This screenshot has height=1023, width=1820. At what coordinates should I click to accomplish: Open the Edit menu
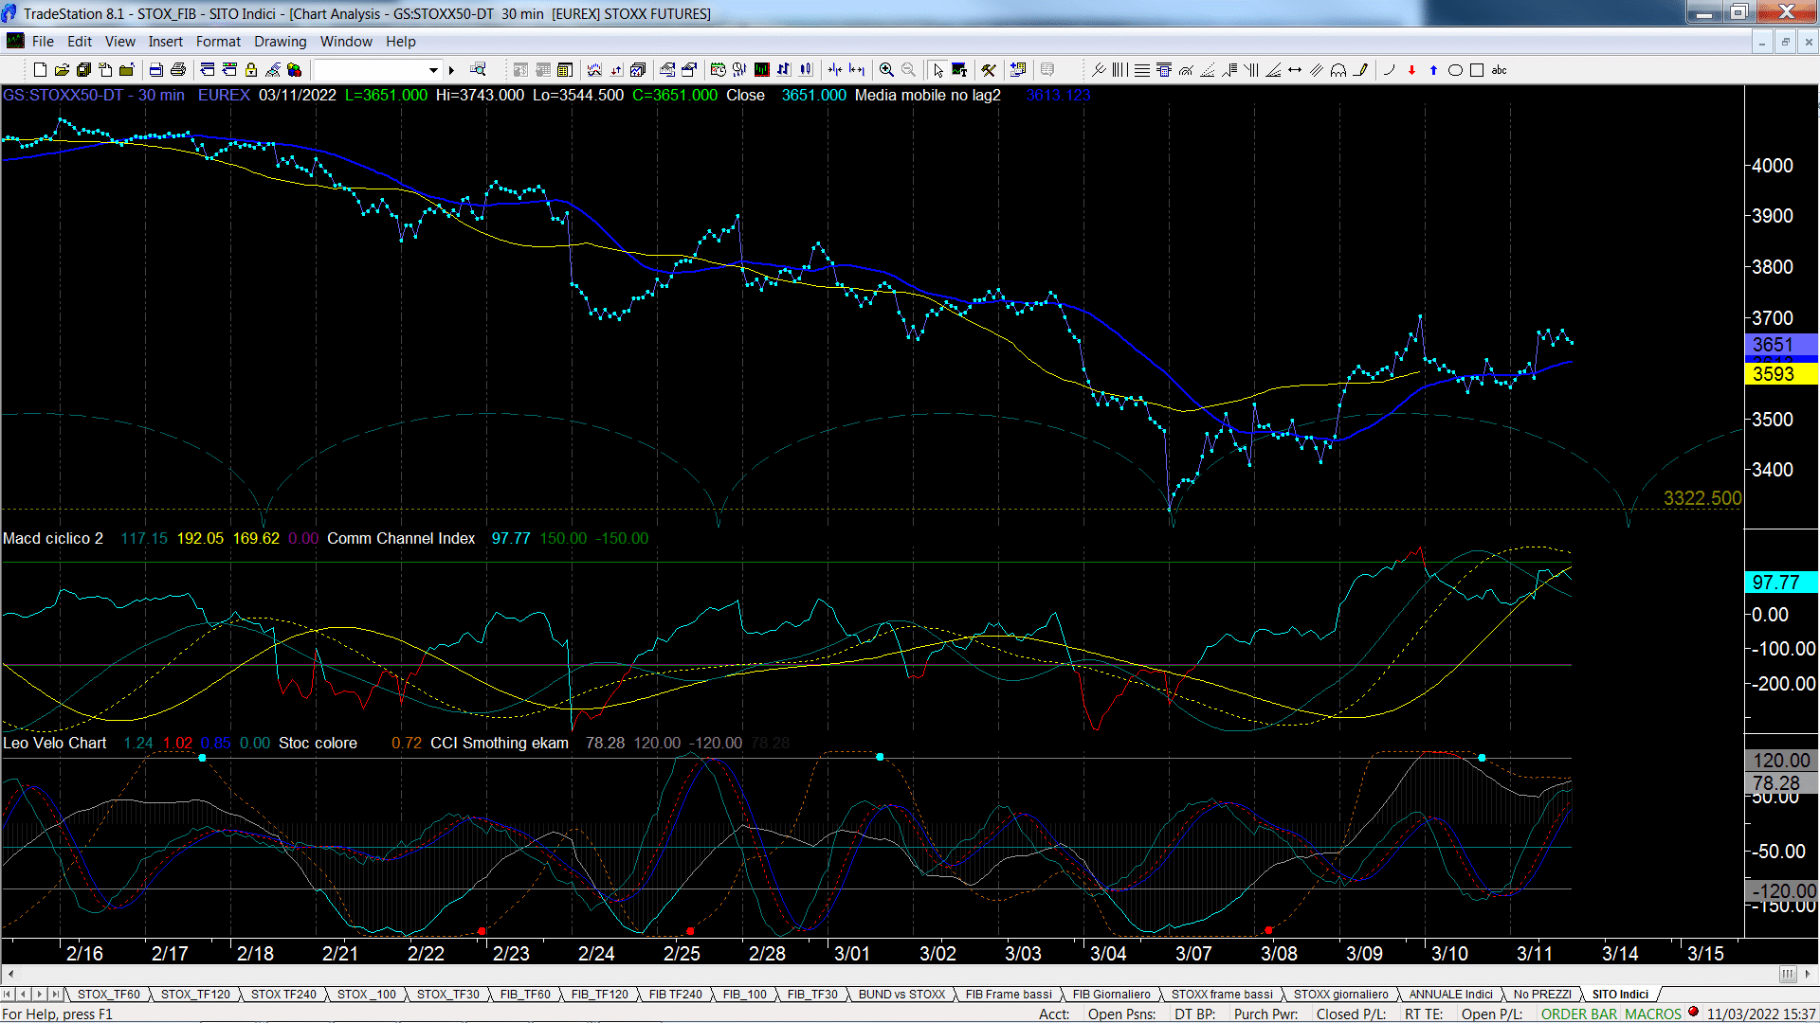(80, 42)
